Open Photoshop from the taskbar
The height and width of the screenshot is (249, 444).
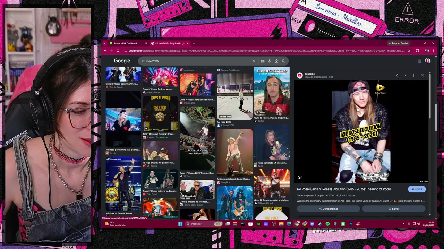click(351, 224)
